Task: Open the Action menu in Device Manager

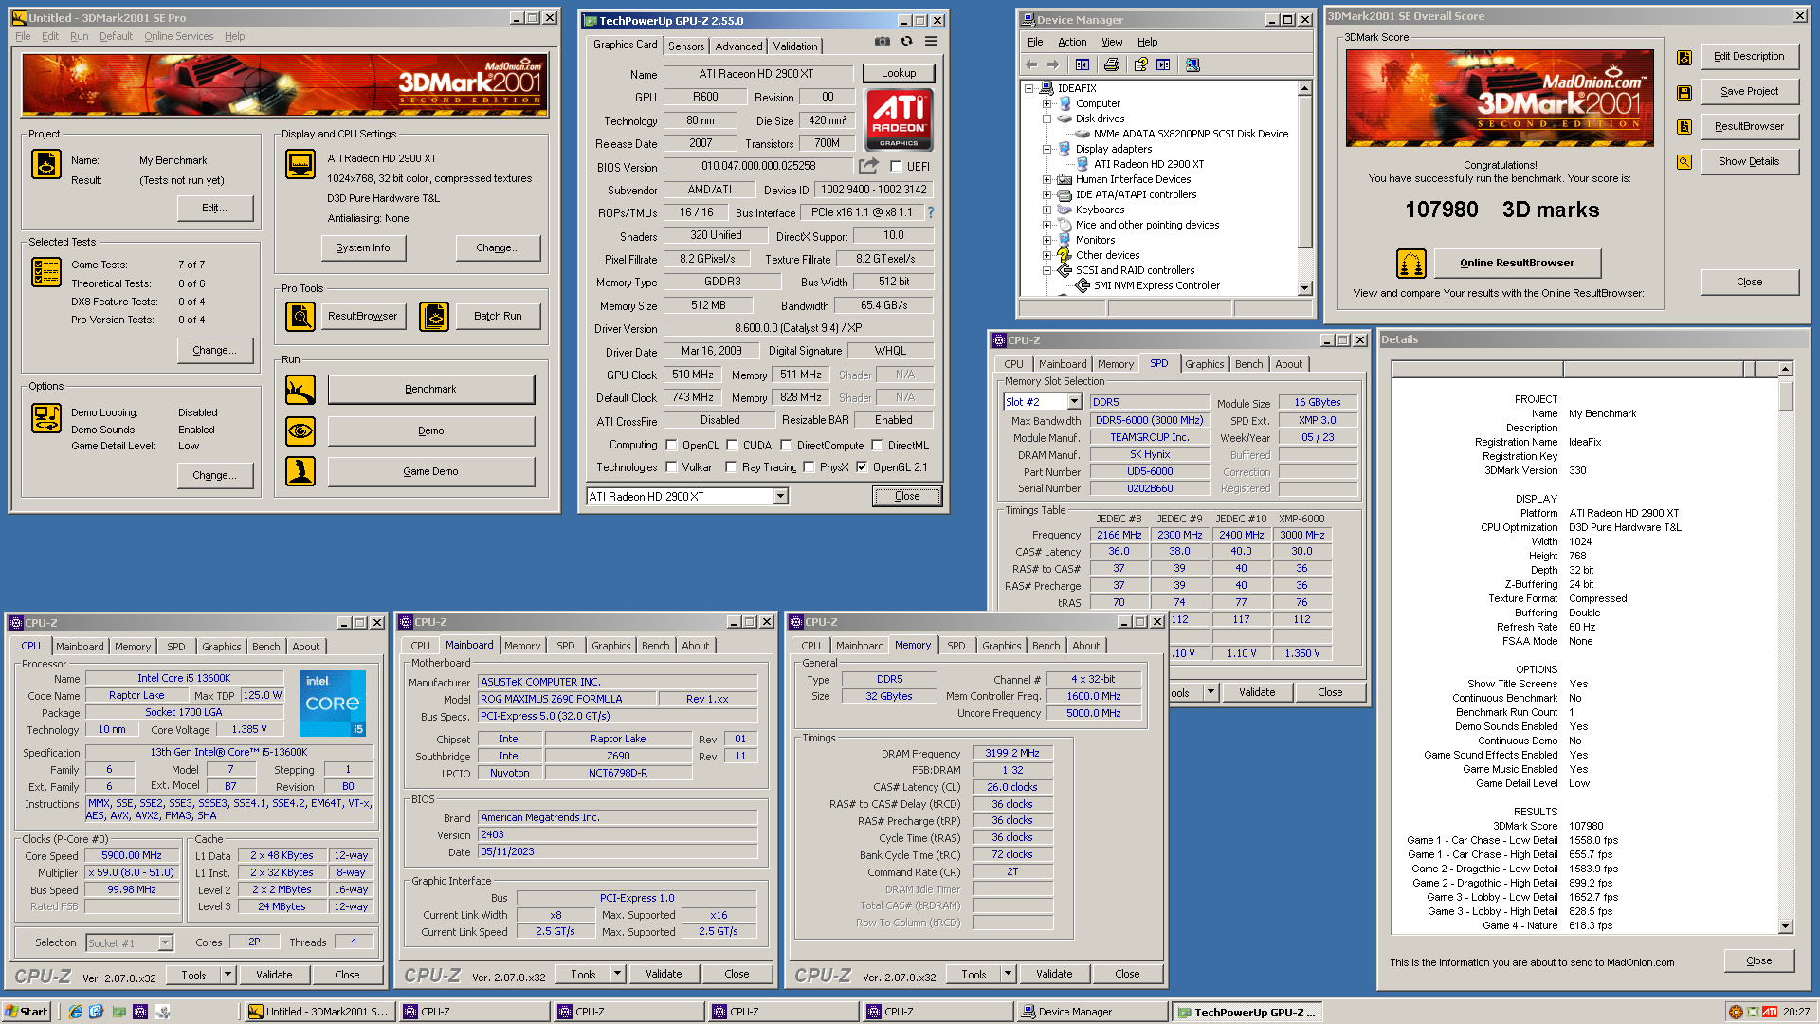Action: tap(1072, 43)
